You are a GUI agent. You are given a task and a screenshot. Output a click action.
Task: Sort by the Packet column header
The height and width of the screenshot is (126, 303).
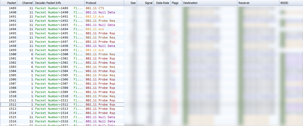click(x=9, y=3)
